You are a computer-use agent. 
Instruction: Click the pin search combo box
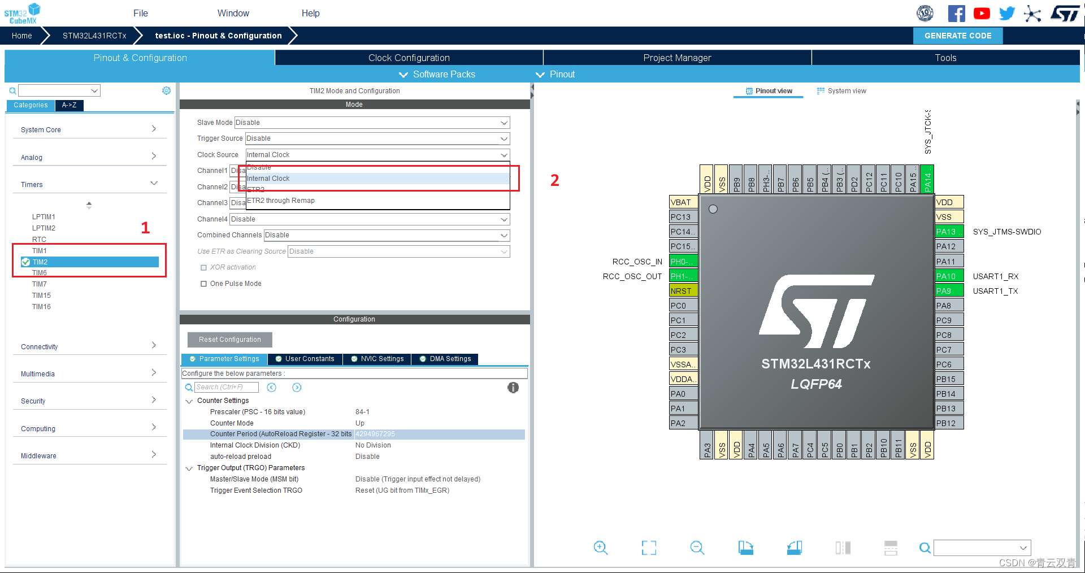pyautogui.click(x=982, y=548)
